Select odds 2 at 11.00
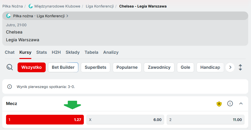 click(206, 120)
